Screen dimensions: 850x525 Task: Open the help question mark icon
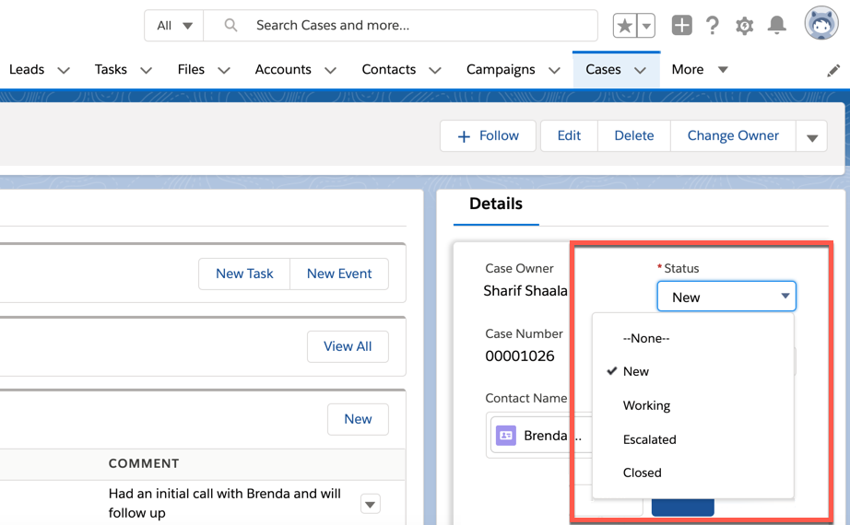(713, 26)
